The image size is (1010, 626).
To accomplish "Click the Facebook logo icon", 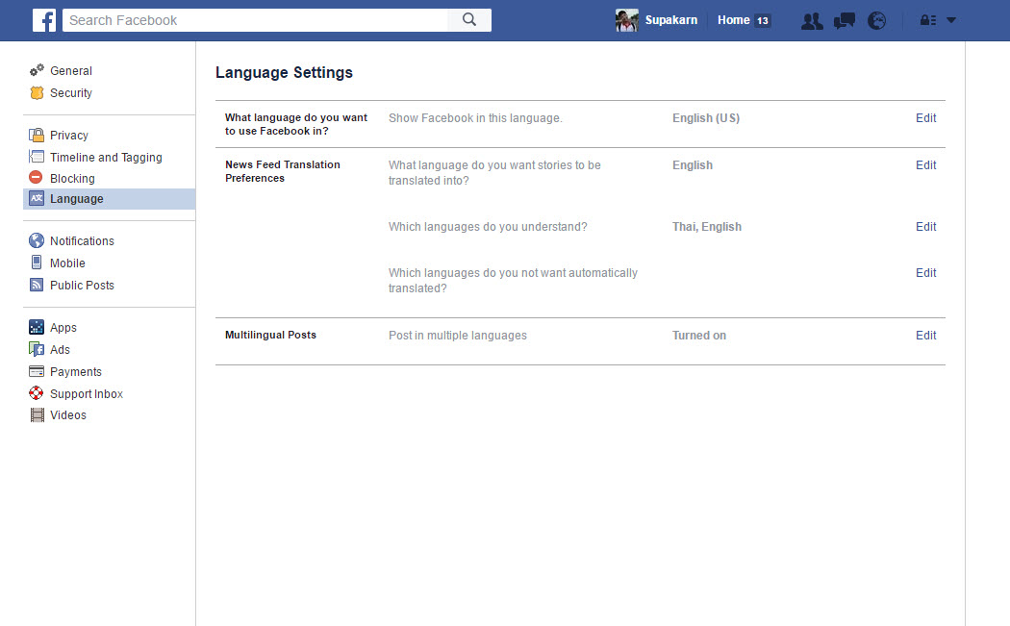I will pos(44,20).
